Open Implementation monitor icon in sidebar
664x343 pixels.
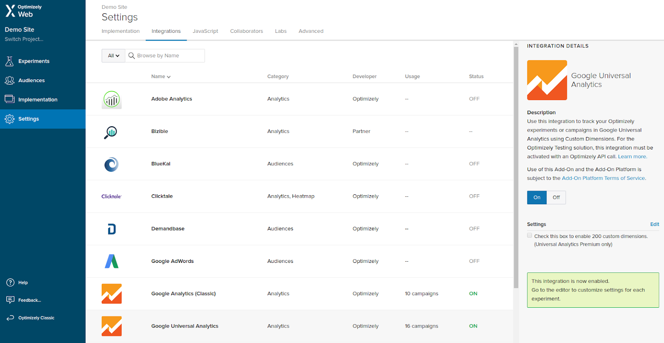[x=10, y=99]
